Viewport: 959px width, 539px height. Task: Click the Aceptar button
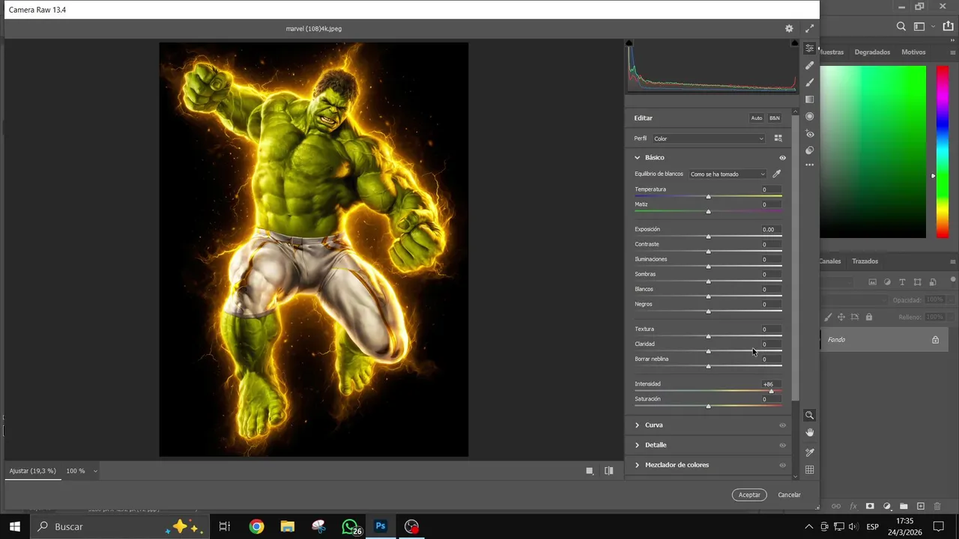(749, 495)
